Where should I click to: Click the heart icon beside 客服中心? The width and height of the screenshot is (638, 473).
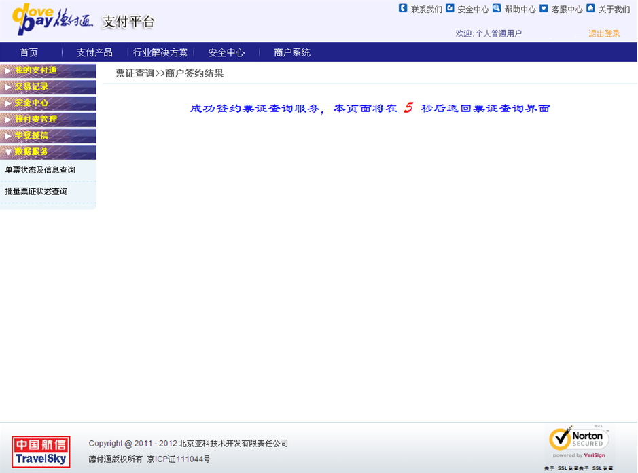tap(544, 9)
